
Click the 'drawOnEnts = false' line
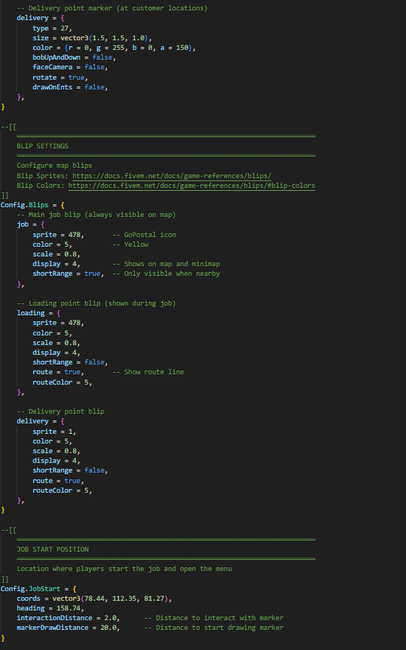(71, 87)
